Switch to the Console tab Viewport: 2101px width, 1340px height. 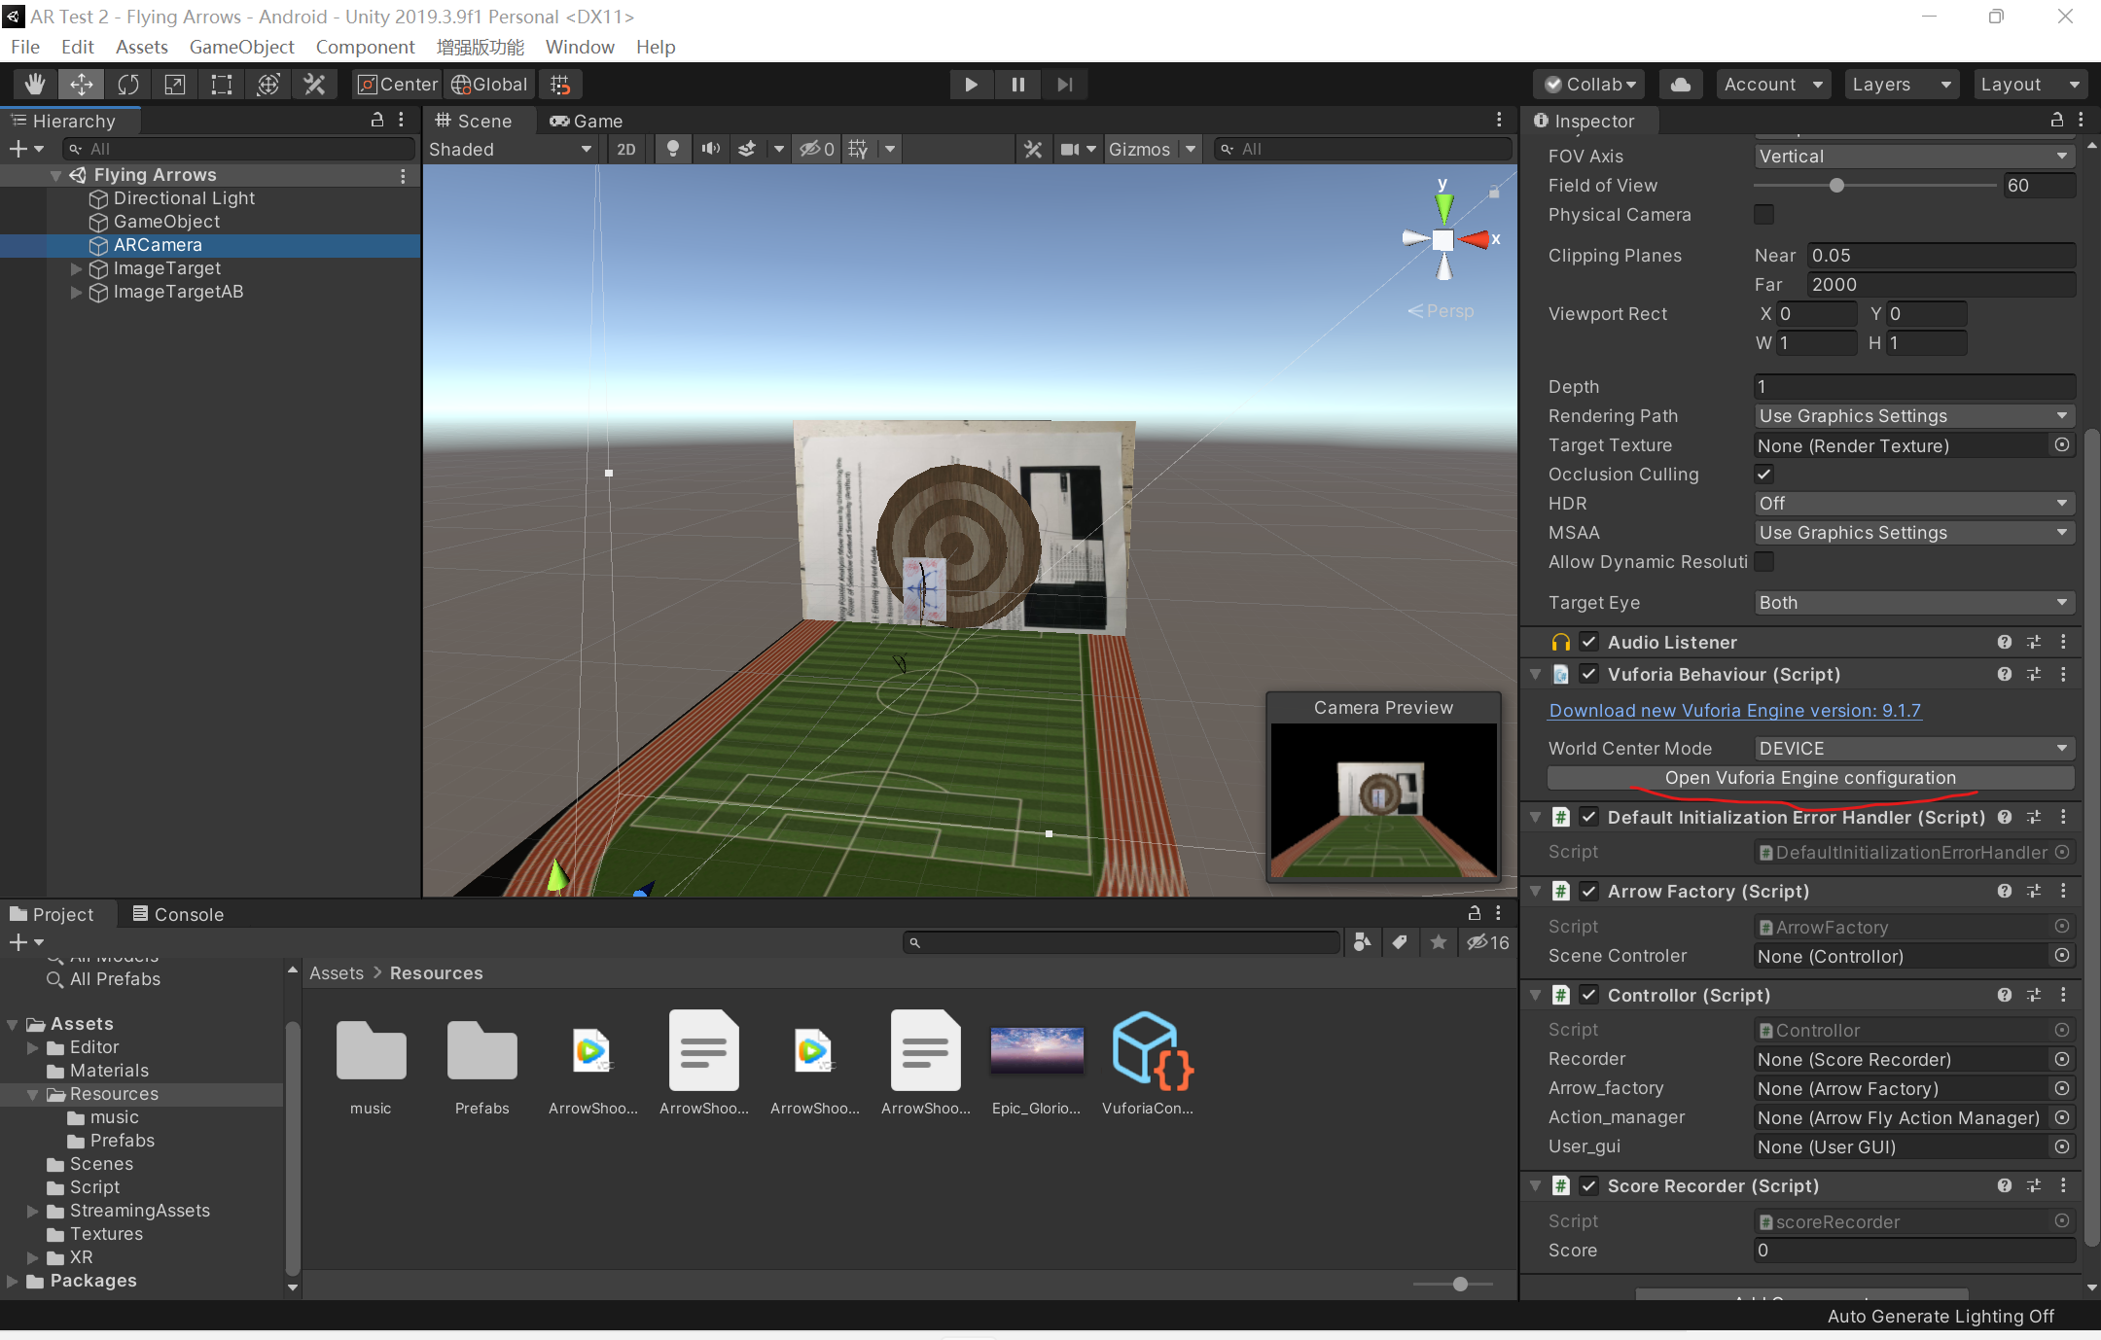(178, 914)
